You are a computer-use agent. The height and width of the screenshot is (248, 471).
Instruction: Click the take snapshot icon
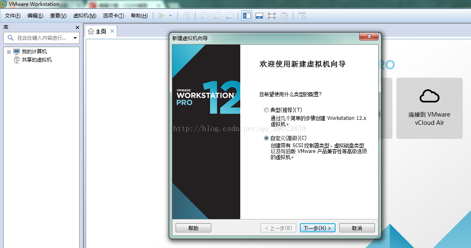(x=204, y=16)
